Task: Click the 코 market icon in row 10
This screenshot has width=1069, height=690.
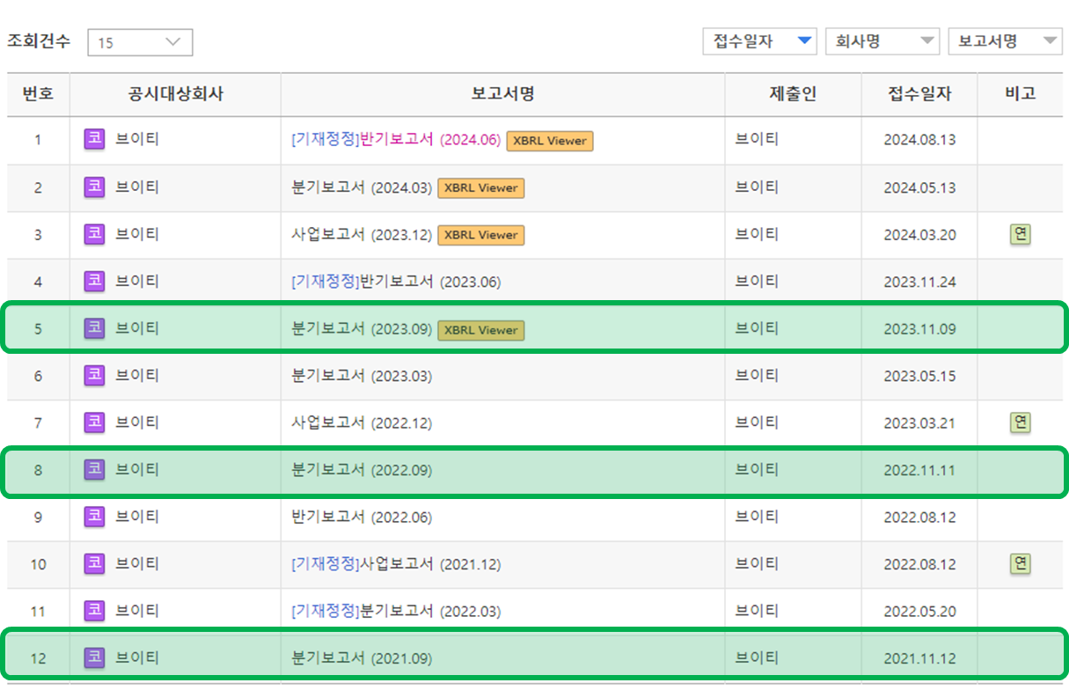Action: [x=94, y=563]
